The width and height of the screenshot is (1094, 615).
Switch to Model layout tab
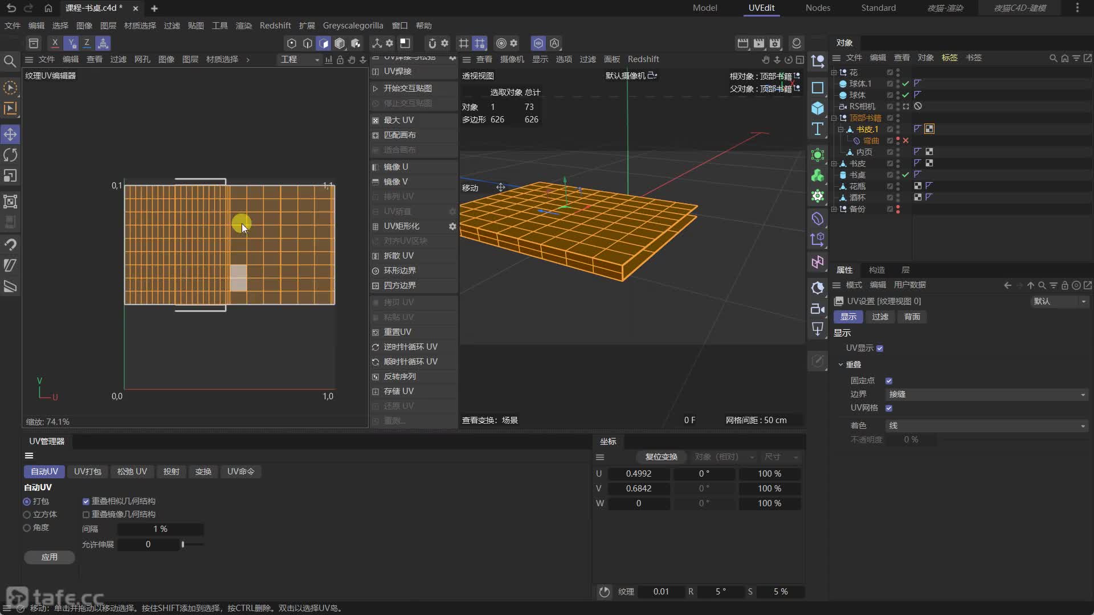pos(705,8)
